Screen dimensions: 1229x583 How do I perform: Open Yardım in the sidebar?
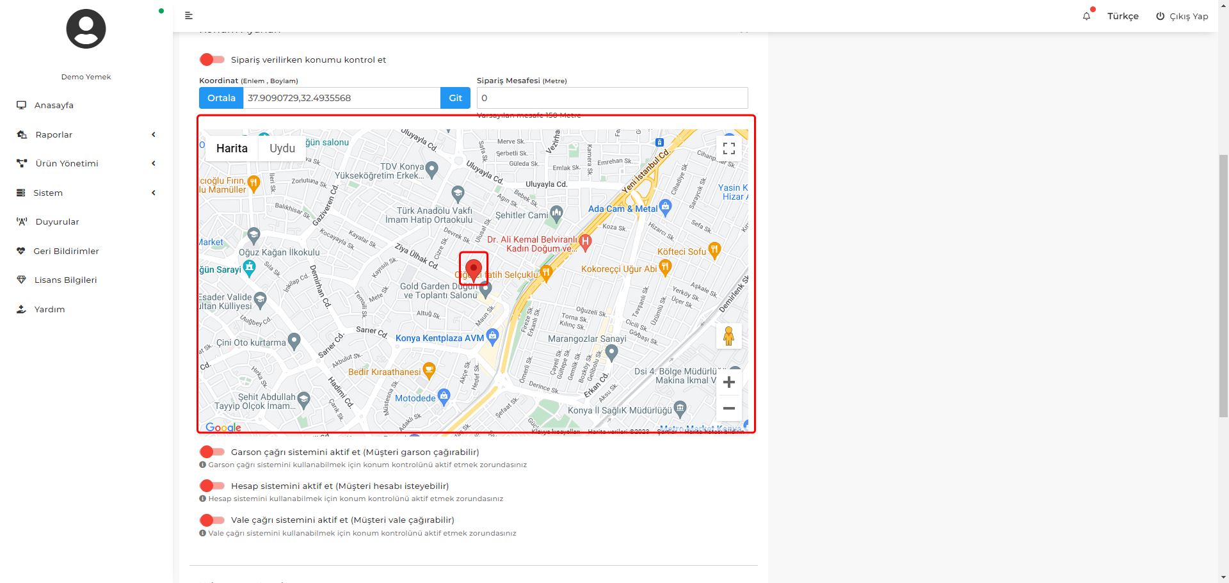pyautogui.click(x=49, y=309)
